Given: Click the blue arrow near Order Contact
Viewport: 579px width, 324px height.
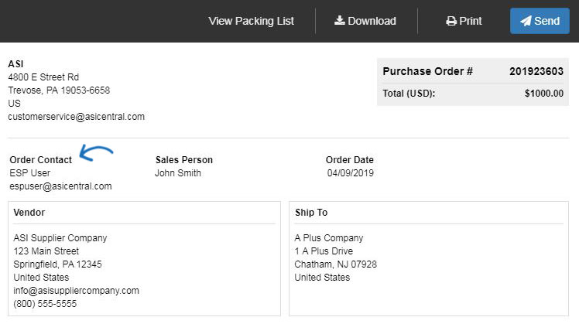Looking at the screenshot, I should click(97, 153).
